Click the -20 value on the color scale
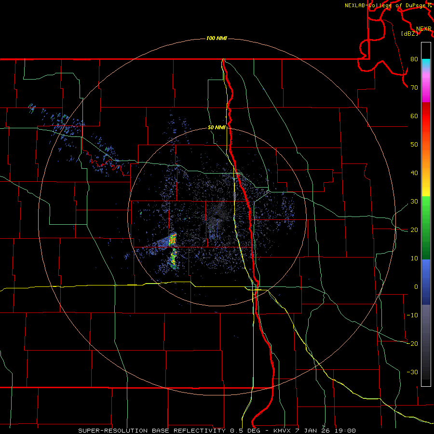 point(412,343)
